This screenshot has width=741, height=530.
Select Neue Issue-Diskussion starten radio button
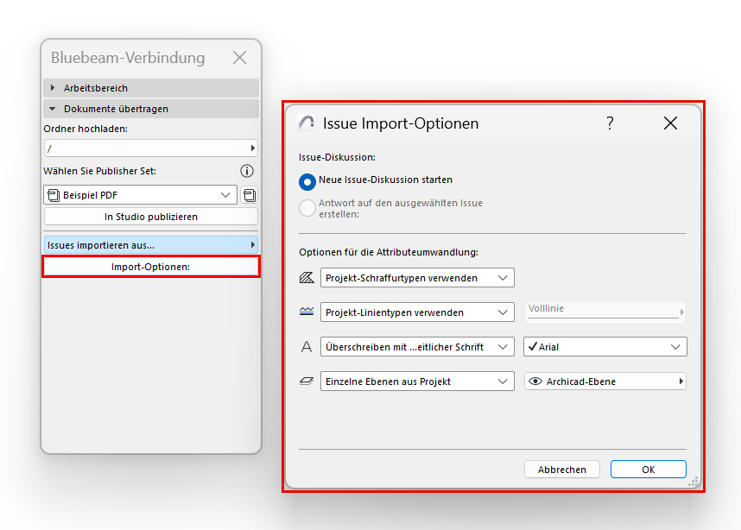click(307, 182)
